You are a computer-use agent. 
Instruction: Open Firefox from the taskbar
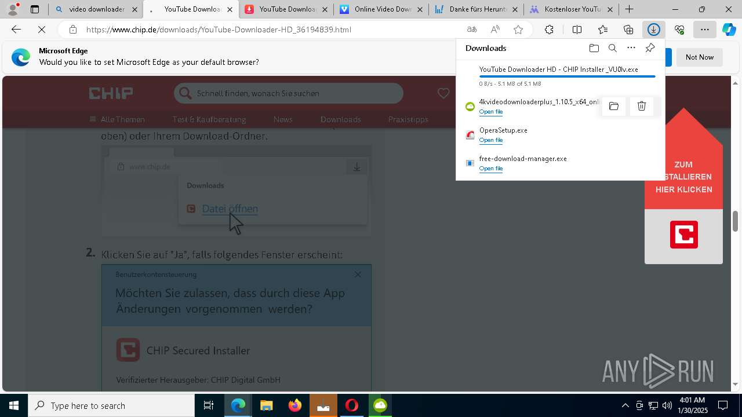[295, 405]
